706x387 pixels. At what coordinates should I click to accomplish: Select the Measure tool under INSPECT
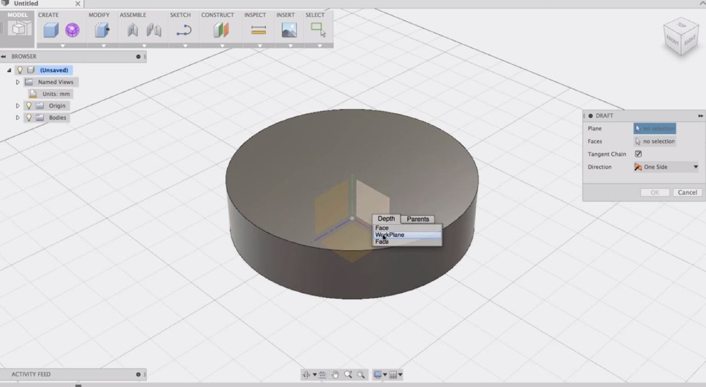point(258,31)
